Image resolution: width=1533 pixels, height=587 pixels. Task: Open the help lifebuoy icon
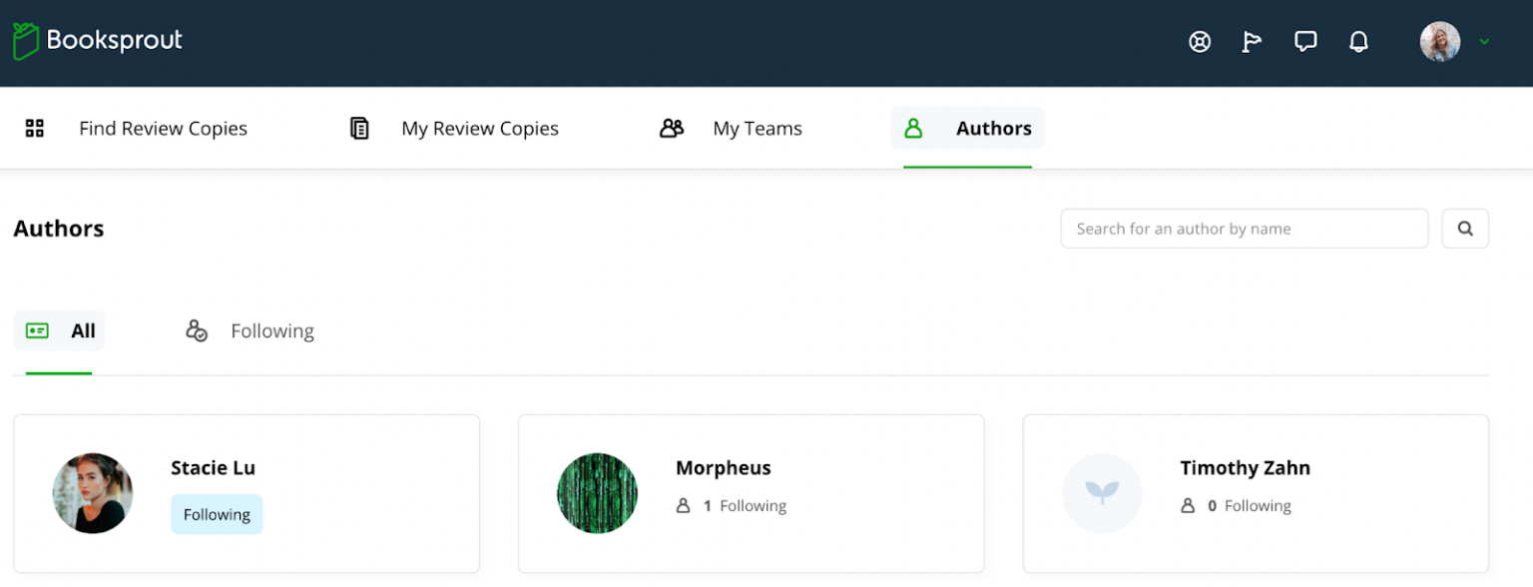(x=1200, y=41)
